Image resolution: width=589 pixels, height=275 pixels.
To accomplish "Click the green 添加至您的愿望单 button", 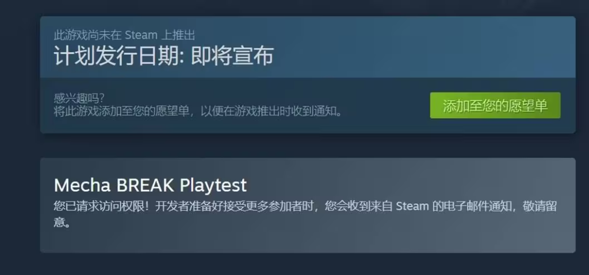I will [495, 105].
